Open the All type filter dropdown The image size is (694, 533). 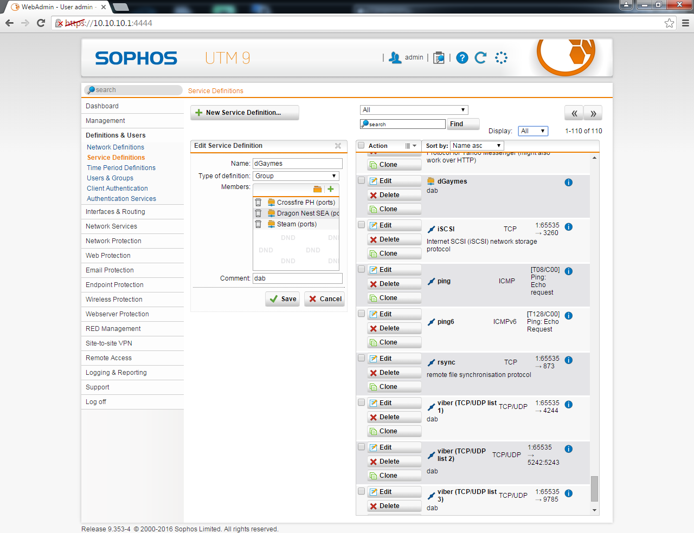414,110
